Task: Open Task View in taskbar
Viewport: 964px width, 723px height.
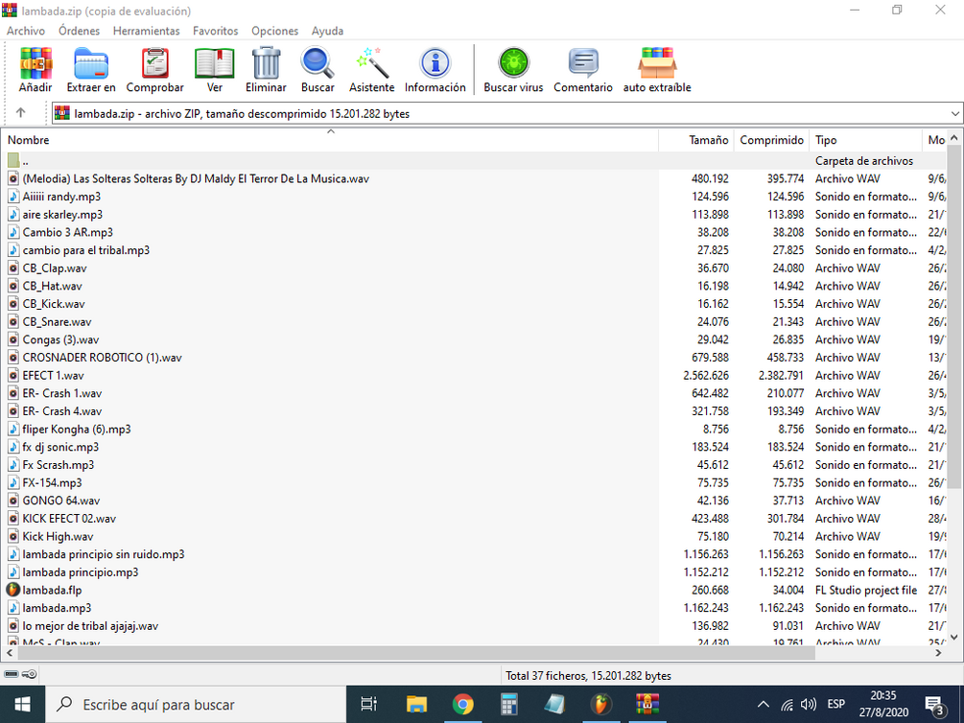Action: (369, 705)
